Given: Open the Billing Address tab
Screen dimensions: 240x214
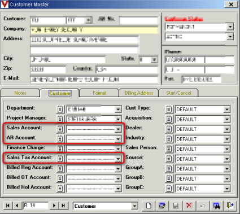Looking at the screenshot, I should 139,93.
